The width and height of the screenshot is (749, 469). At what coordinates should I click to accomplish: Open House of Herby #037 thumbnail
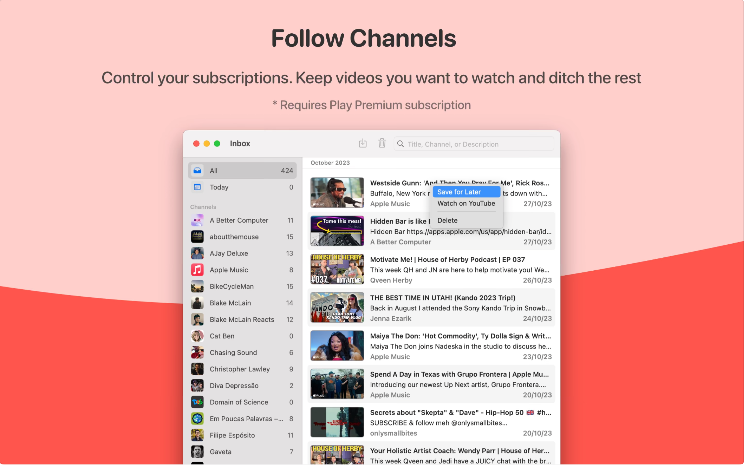pos(337,269)
